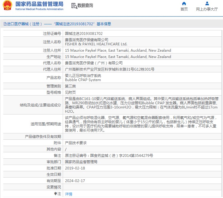The width and height of the screenshot is (223, 198).
Task: Click National Medical Products Administration subtitle
Action: tap(39, 9)
